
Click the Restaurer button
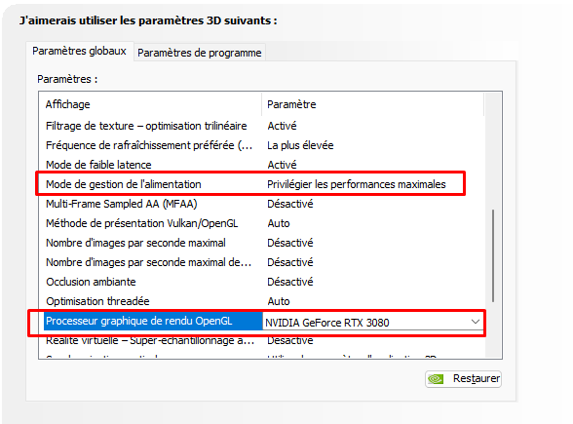pos(463,378)
